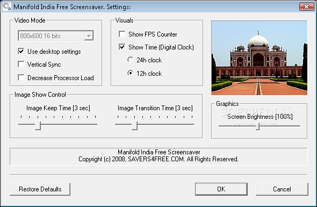
Task: Click the Image Keep Time slider handle
Action: tap(38, 125)
